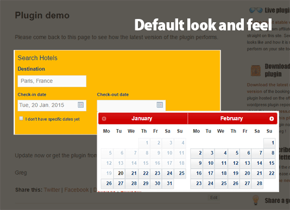
Task: Click the download plugin sidebar icon
Action: (256, 71)
